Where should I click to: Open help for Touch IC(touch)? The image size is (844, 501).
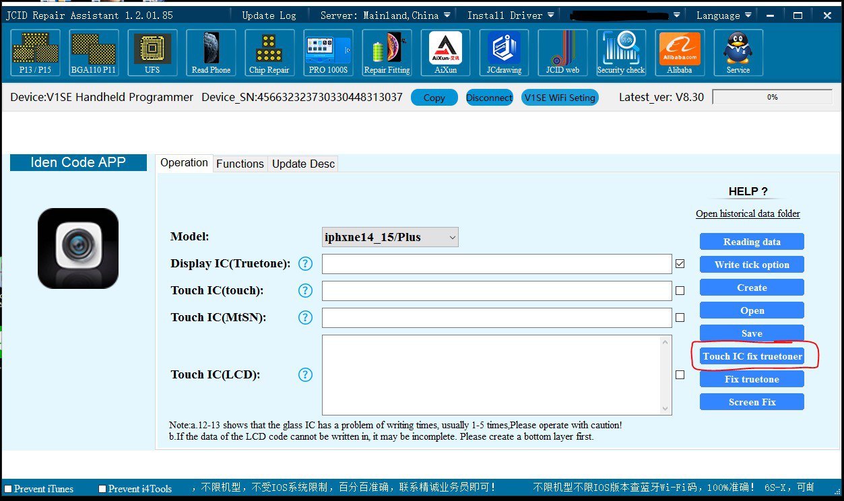[x=305, y=290]
